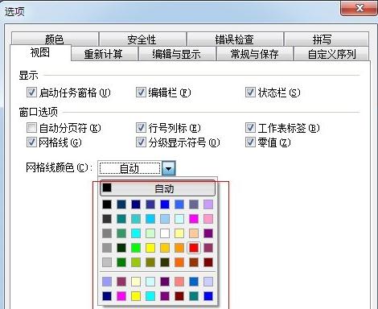Pick the lightest silver gray swatch

(x=107, y=262)
